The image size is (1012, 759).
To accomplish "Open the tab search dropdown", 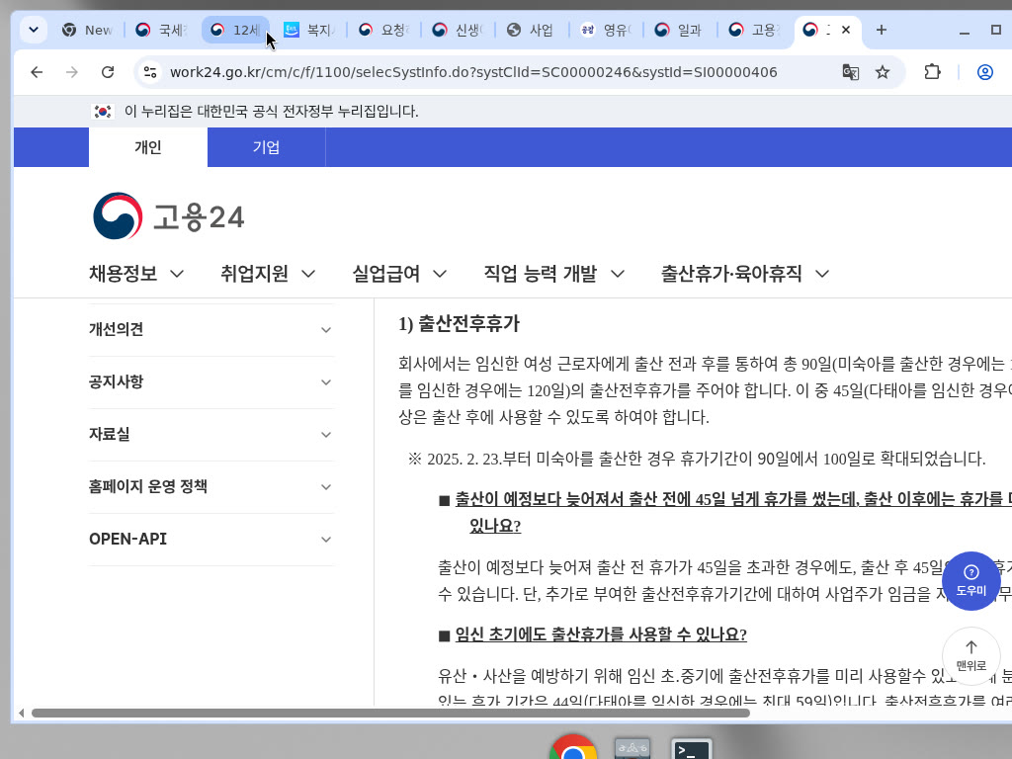I will (x=34, y=30).
